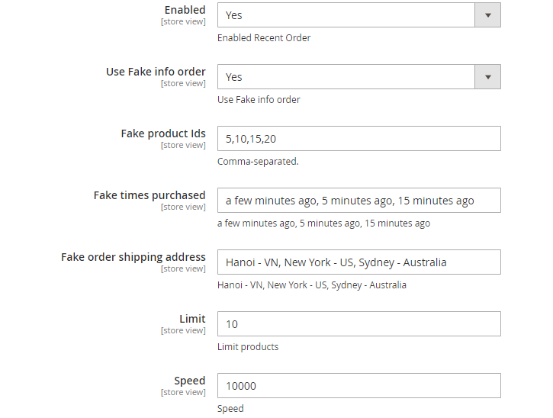Viewport: 553px width, 418px height.
Task: Open the Enabled dropdown showing Yes
Action: click(347, 14)
